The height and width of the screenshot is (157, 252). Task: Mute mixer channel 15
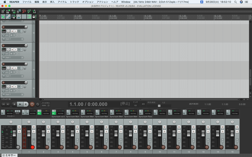click(x=237, y=127)
